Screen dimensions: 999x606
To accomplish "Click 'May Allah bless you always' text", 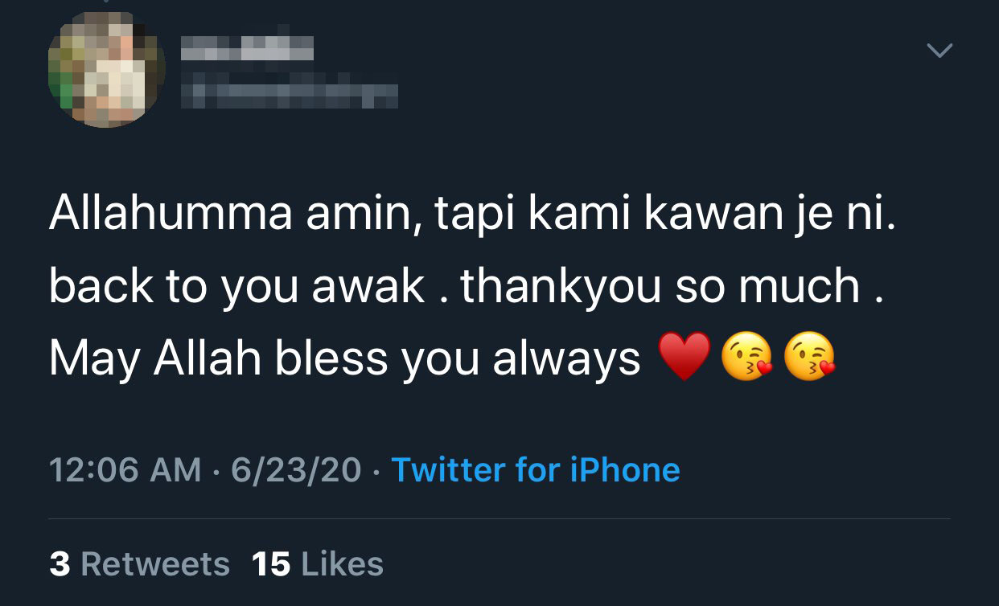I will click(x=345, y=358).
